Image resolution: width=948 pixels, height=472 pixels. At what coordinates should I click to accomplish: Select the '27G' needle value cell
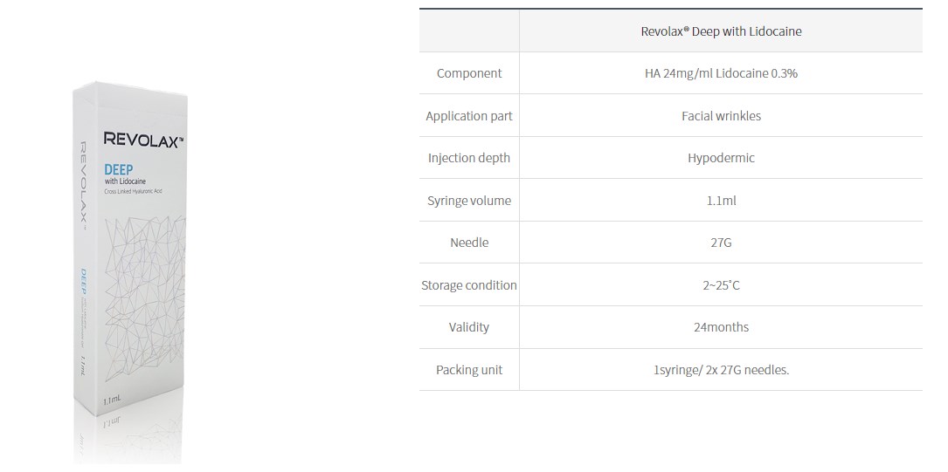pyautogui.click(x=720, y=243)
